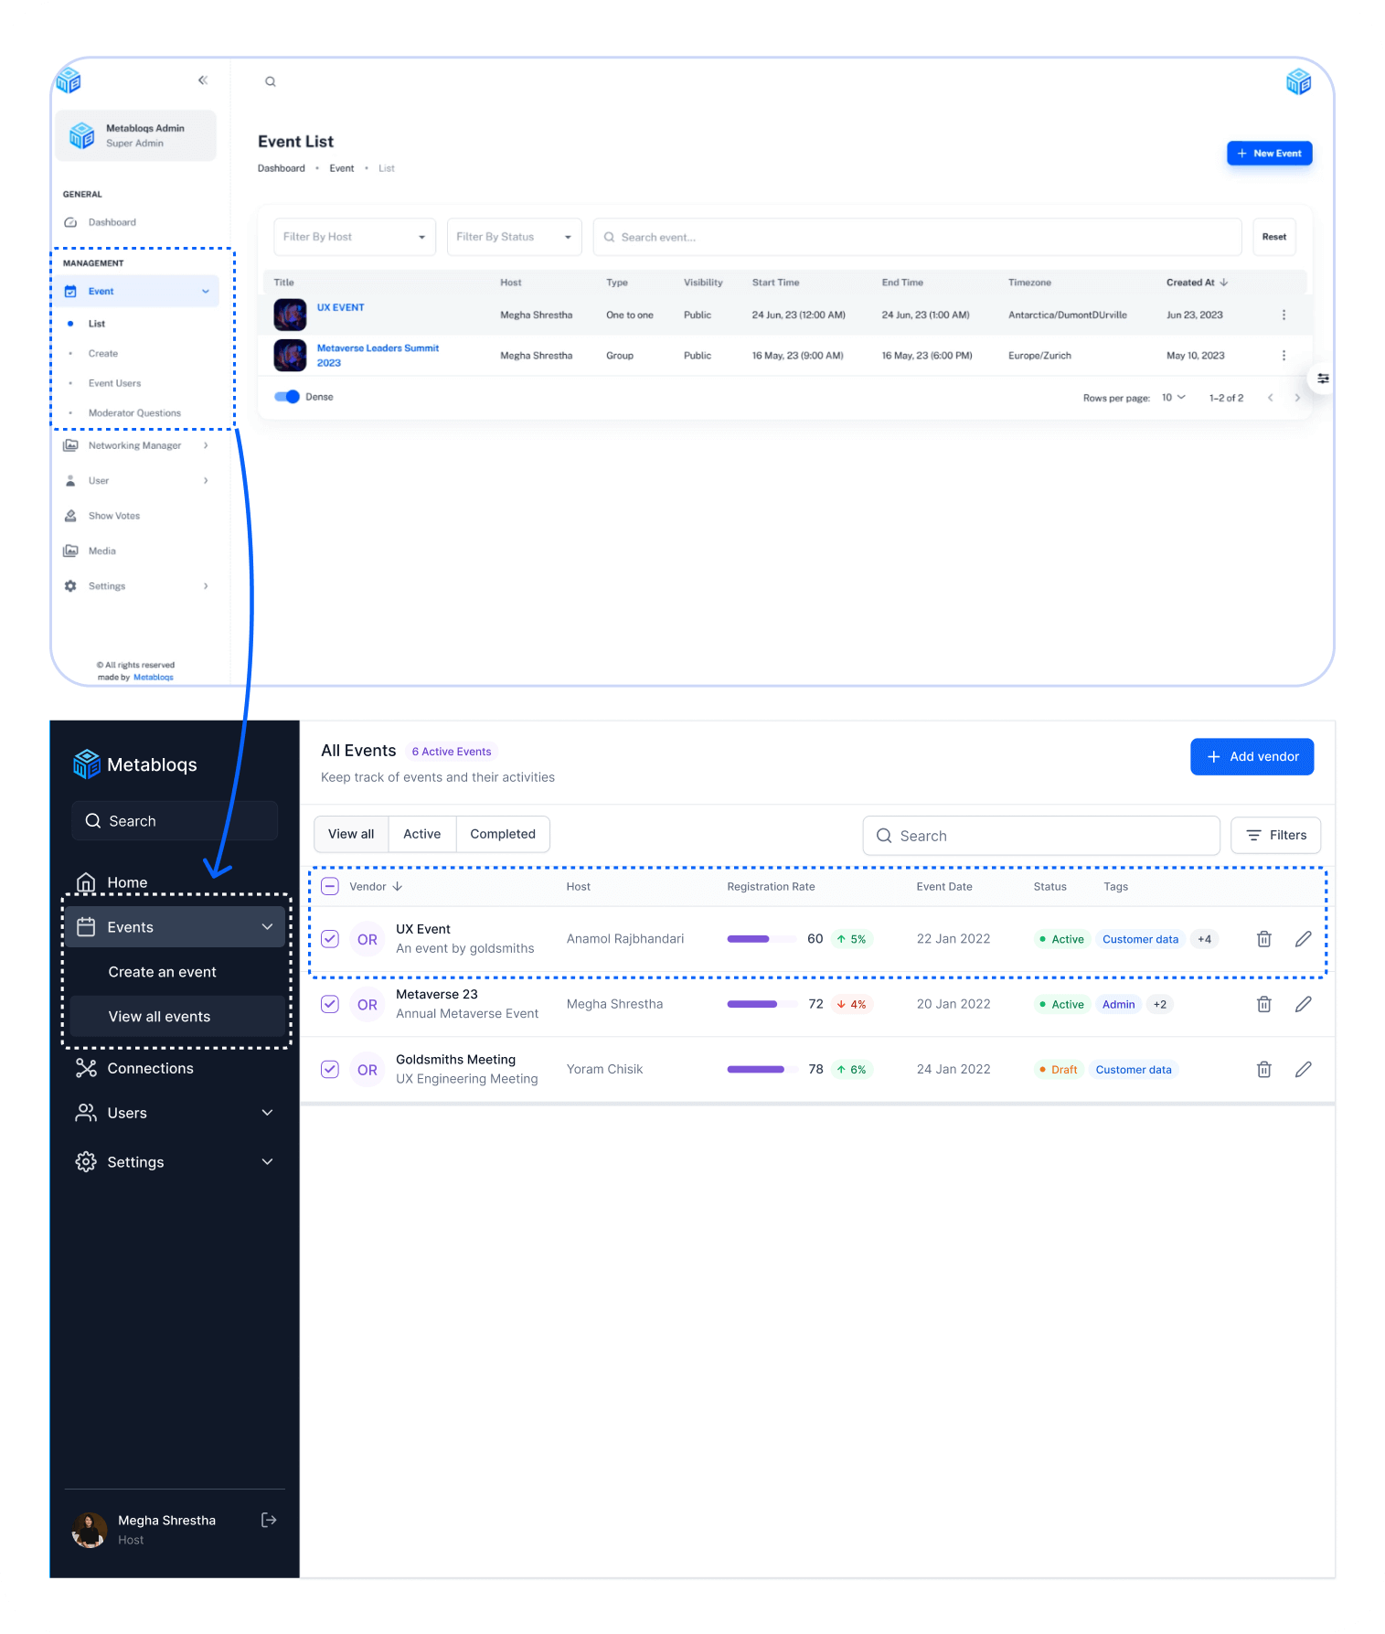This screenshot has height=1634, width=1385.
Task: Click the Home icon in dark sidebar
Action: (x=86, y=882)
